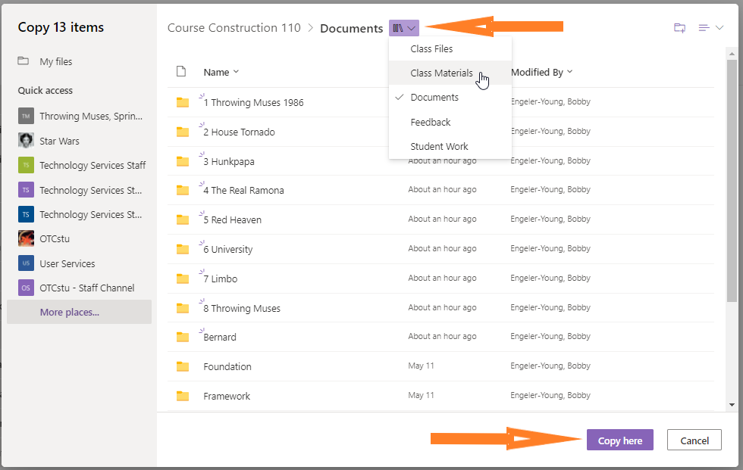Viewport: 743px width, 470px height.
Task: Cancel the copy dialog
Action: (694, 440)
